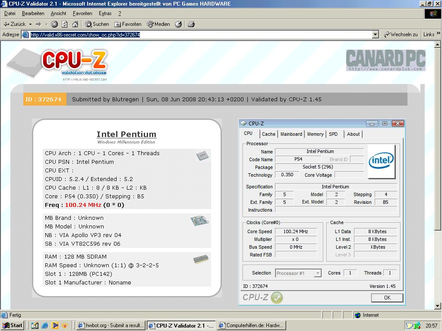Click the OK button in CPU-Z
Image resolution: width=442 pixels, height=331 pixels.
pyautogui.click(x=387, y=298)
